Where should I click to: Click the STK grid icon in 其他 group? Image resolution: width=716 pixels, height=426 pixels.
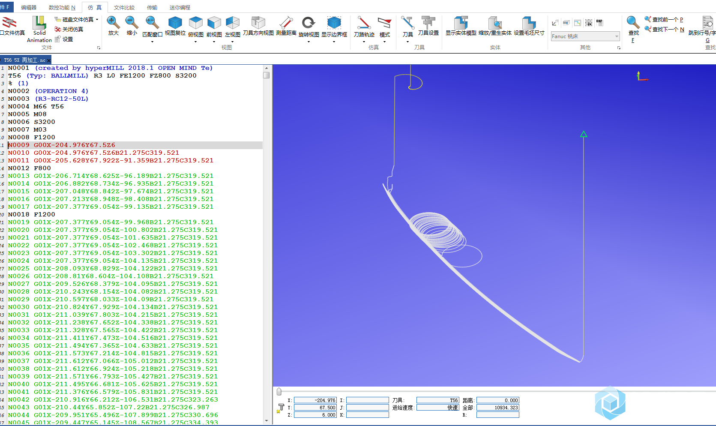(x=589, y=23)
